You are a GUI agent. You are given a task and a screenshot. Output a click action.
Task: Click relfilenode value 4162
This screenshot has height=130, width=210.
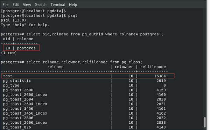tap(161, 113)
